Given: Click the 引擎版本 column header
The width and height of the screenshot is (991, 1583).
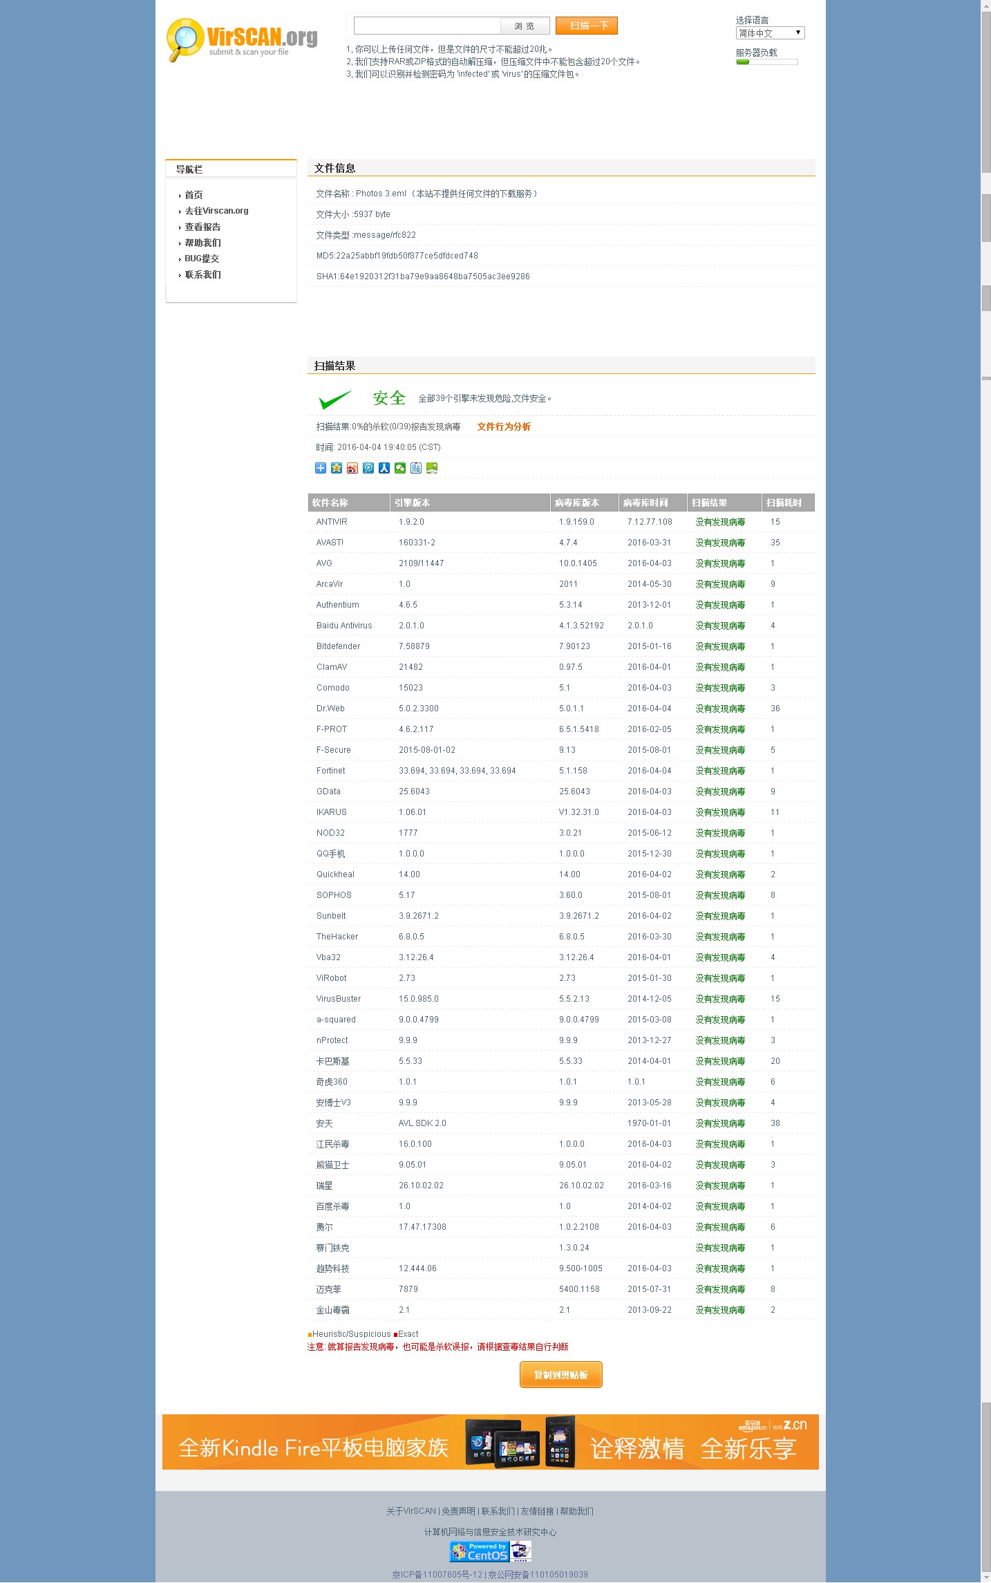Looking at the screenshot, I should pos(470,503).
